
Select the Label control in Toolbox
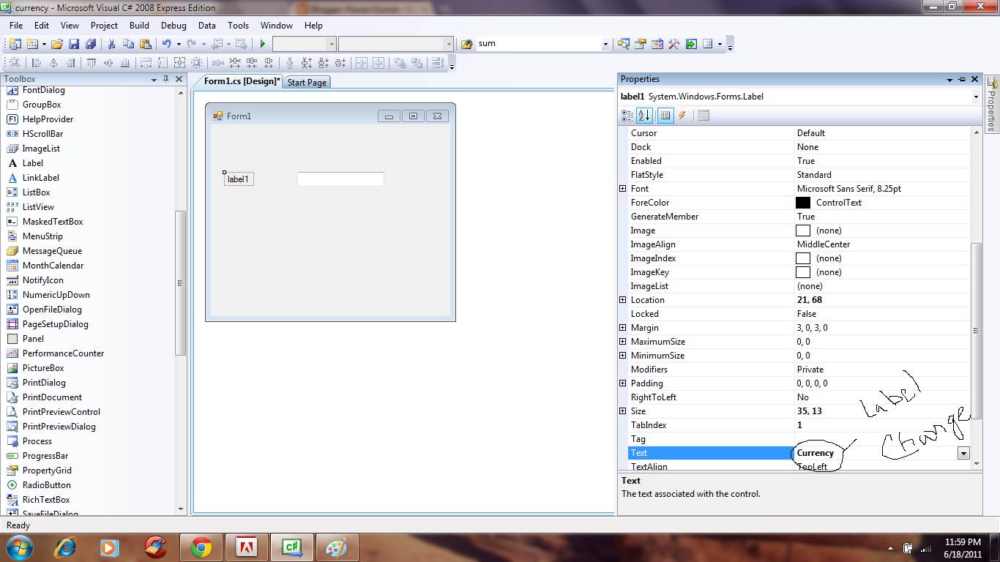coord(33,163)
